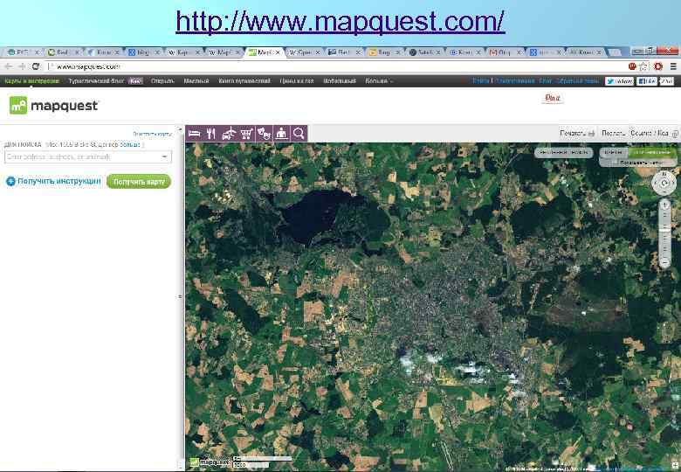
Task: Select the hotels bed icon
Action: pyautogui.click(x=194, y=134)
